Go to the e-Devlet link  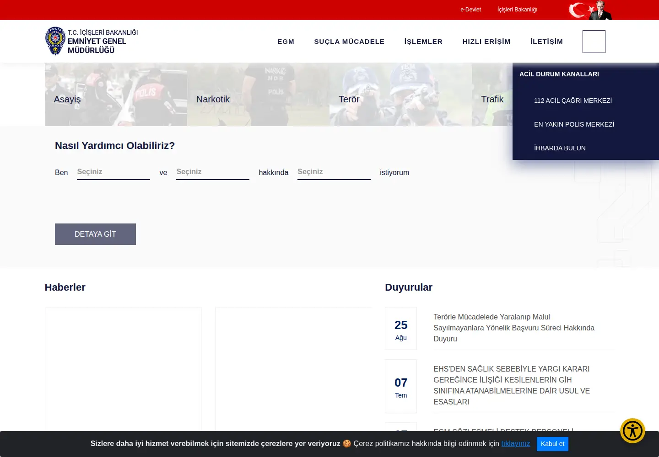470,10
